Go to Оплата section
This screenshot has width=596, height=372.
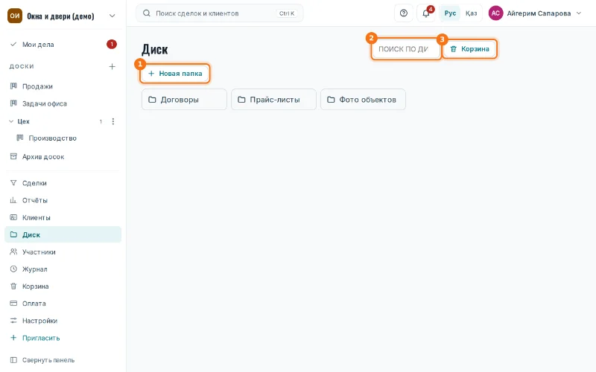coord(63,304)
